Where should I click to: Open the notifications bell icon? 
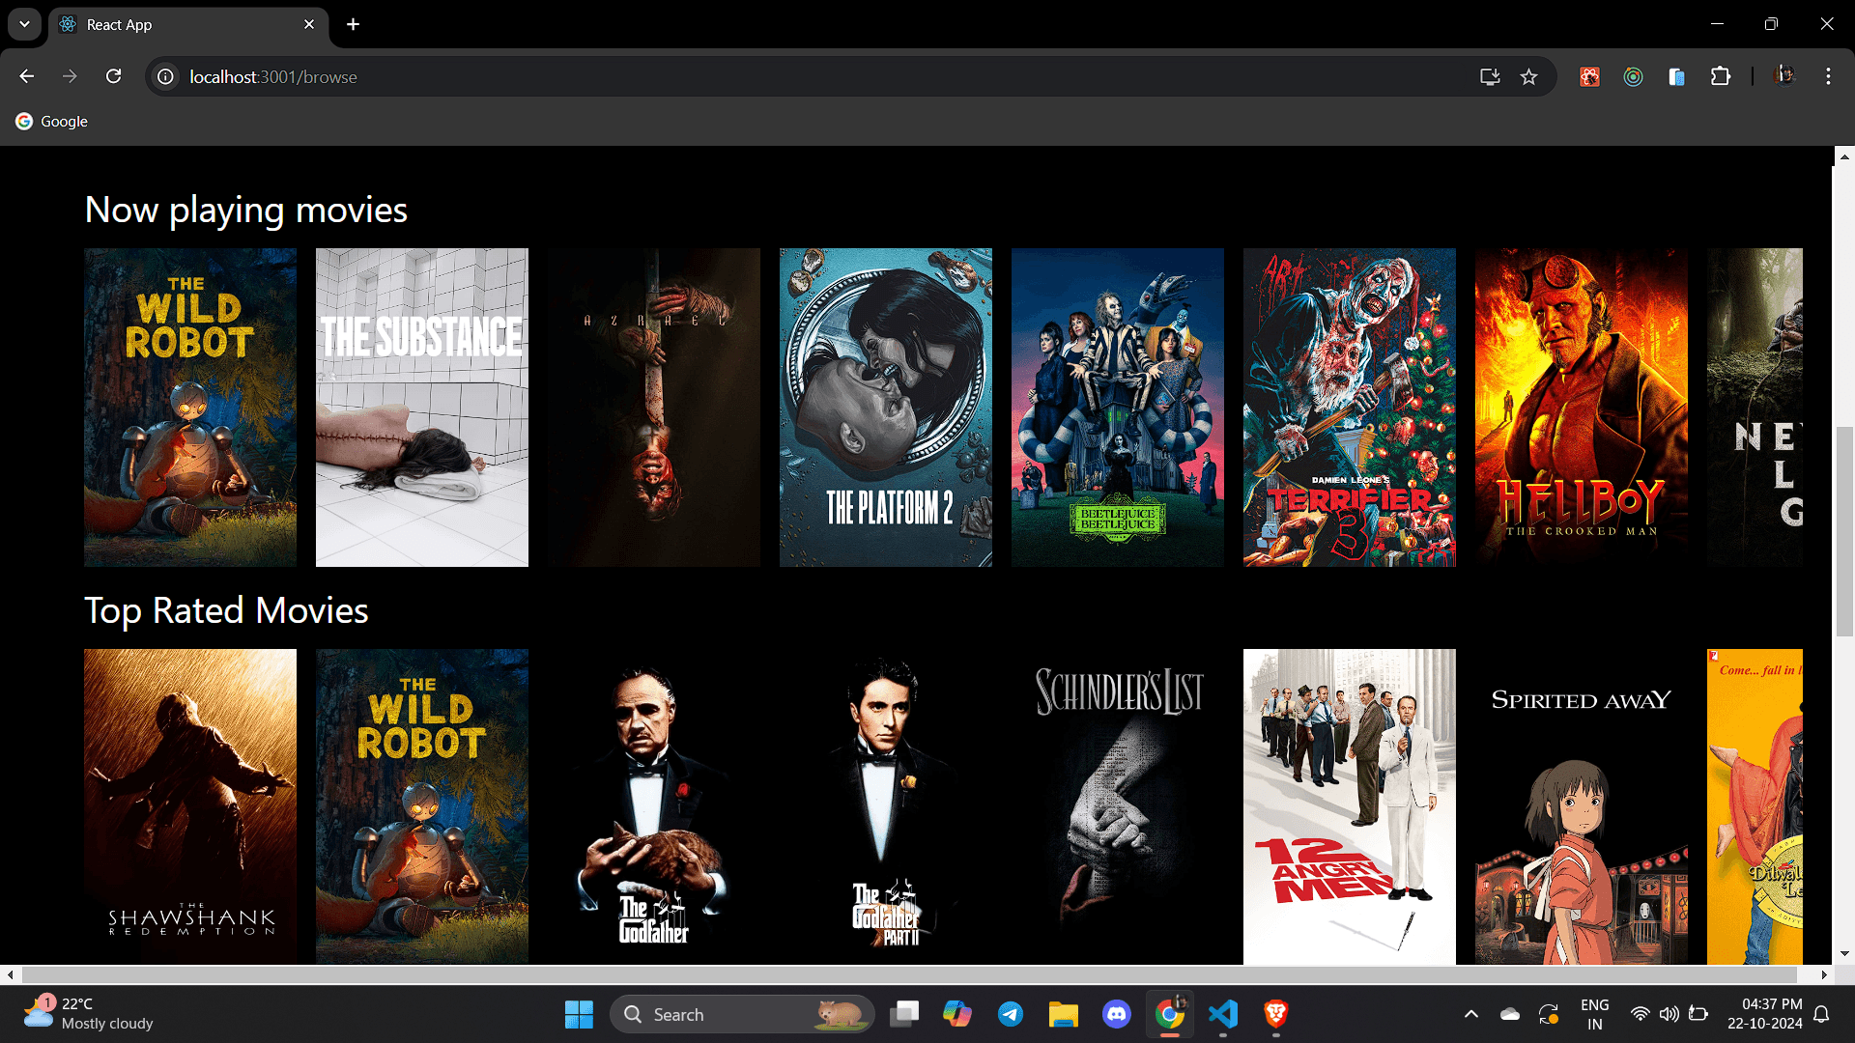1821,1014
